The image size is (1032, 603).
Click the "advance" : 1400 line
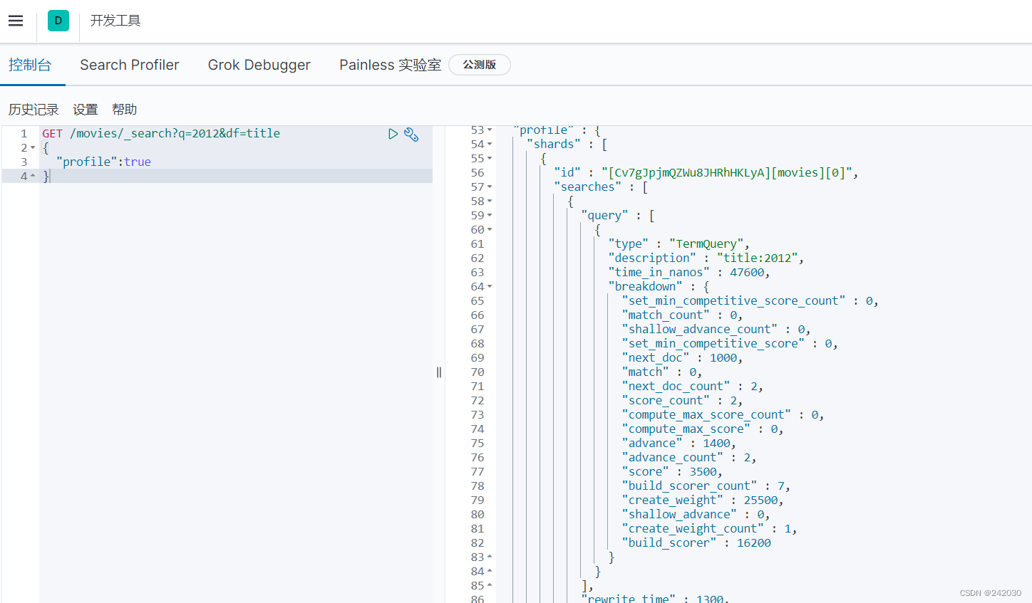click(x=678, y=443)
